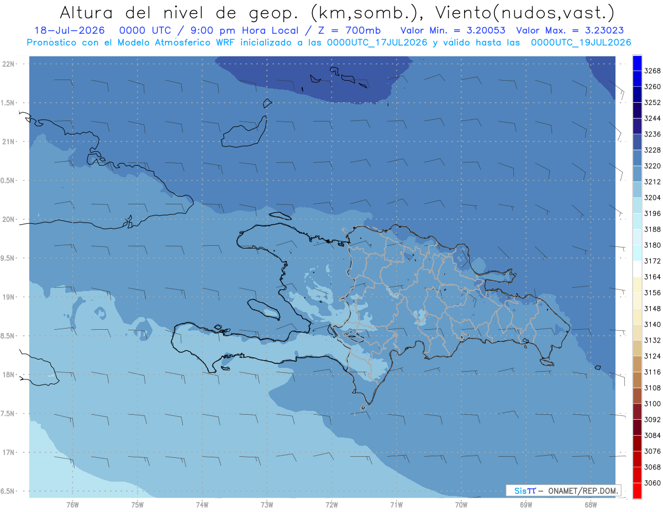
Task: Pick the swatch between 3228 and 3220
Action: point(636,158)
